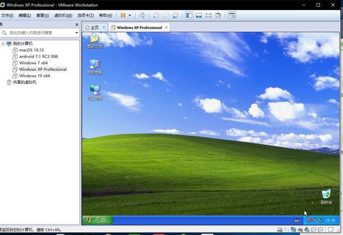Click the XP 开始 Start button
This screenshot has height=235, width=343.
click(97, 220)
